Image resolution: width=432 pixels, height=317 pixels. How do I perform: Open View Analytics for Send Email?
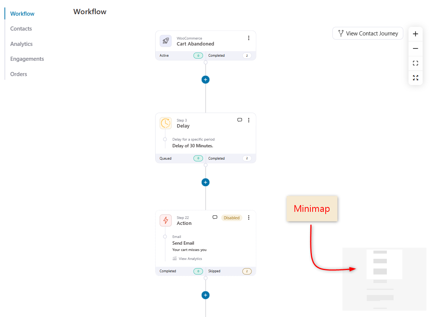tap(187, 258)
